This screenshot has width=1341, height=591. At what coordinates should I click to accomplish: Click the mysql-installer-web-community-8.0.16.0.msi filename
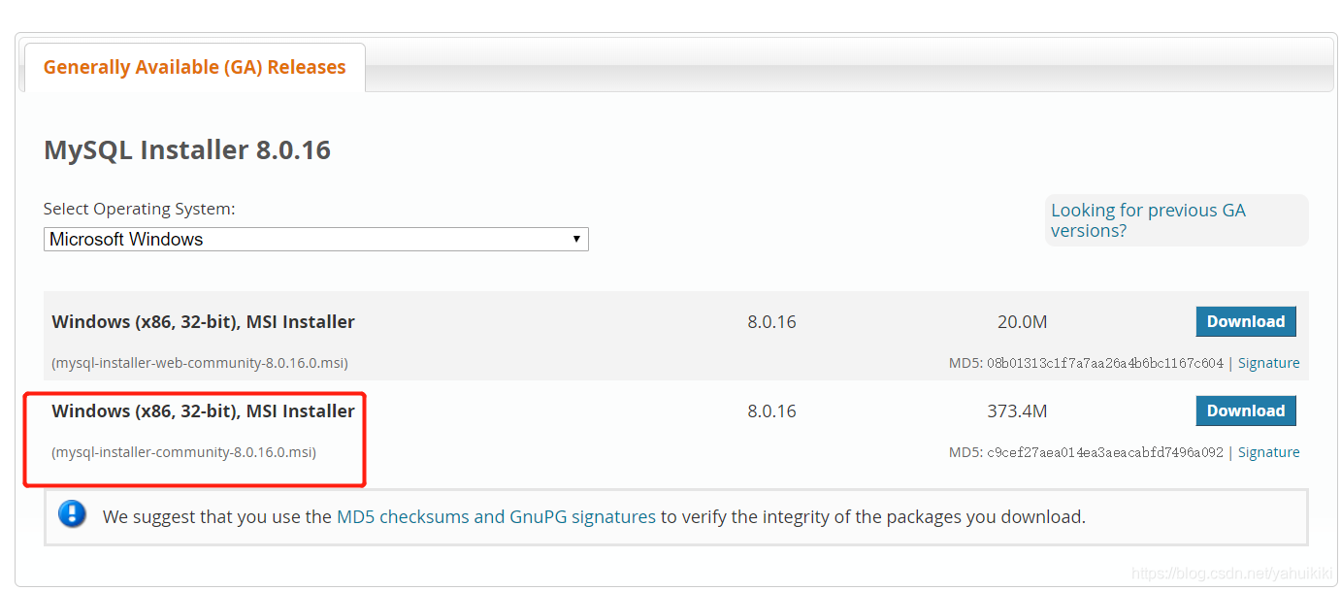tap(200, 363)
